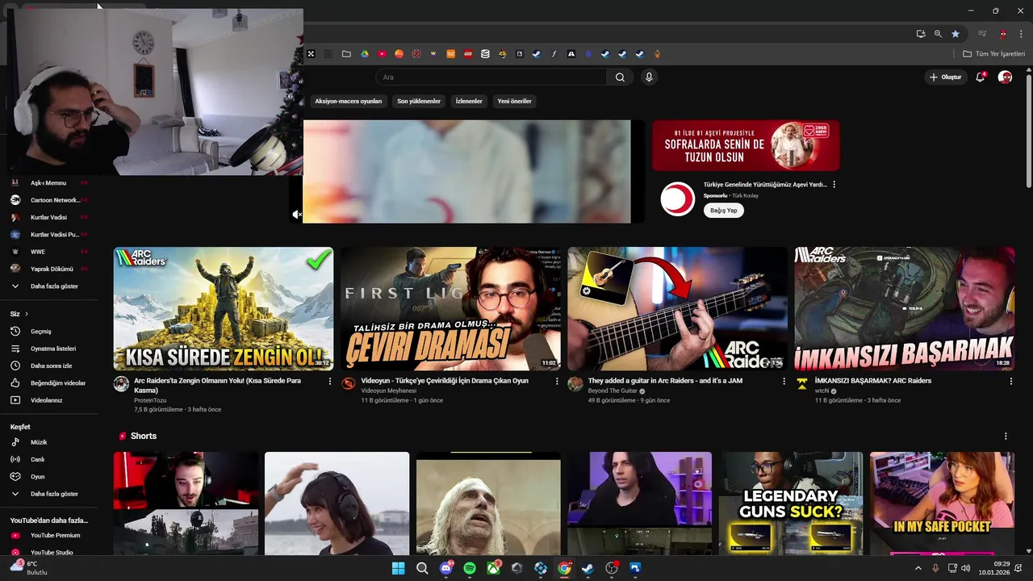Viewport: 1033px width, 581px height.
Task: Open the ProteinTozu channel link
Action: tap(150, 400)
